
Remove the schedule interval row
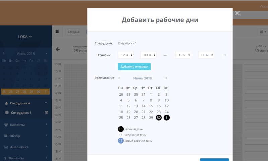tap(224, 55)
